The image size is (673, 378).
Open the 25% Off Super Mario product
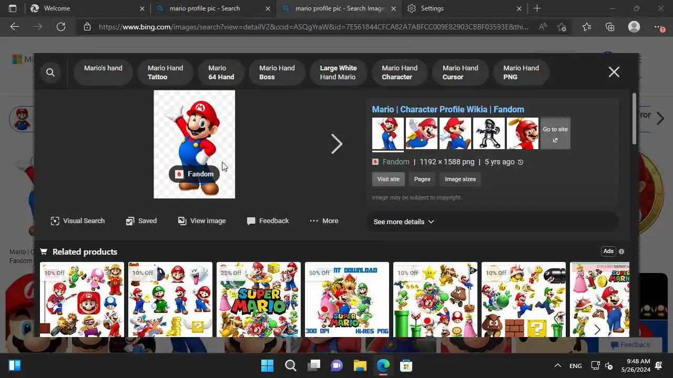point(259,299)
